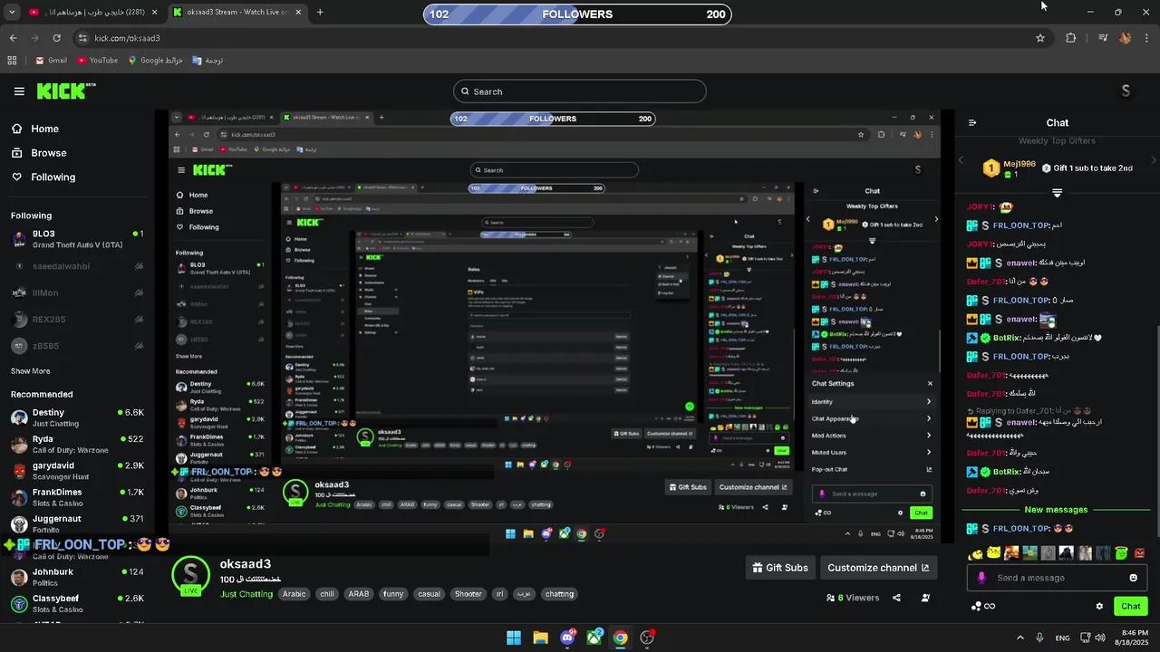Select the yellow cat emote

[x=994, y=553]
